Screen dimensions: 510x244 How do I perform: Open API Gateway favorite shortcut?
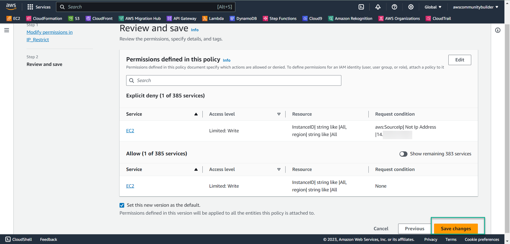[181, 19]
